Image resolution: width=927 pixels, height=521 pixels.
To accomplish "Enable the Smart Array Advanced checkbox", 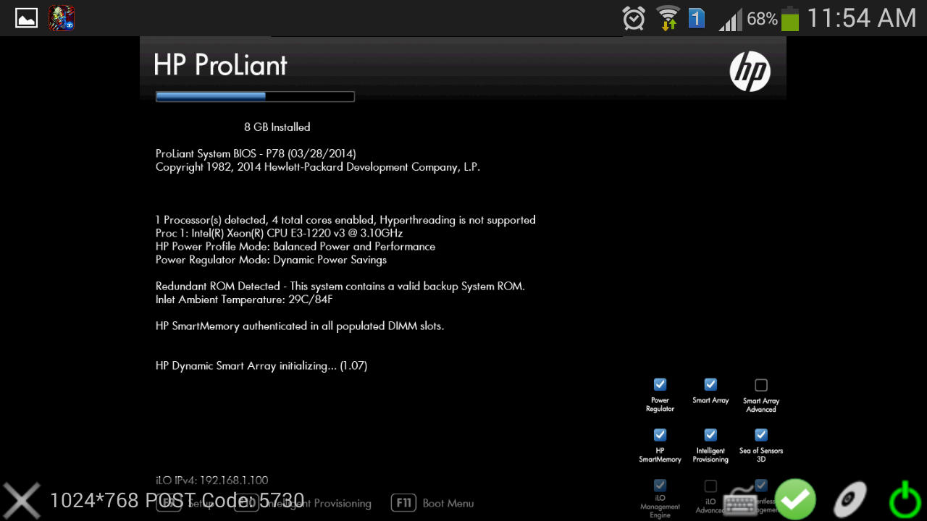I will [x=761, y=385].
